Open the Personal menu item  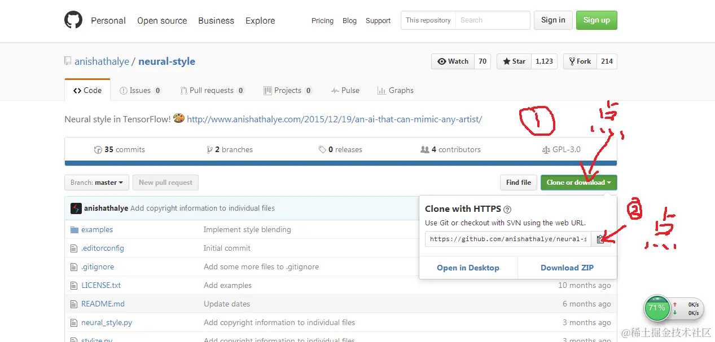108,20
